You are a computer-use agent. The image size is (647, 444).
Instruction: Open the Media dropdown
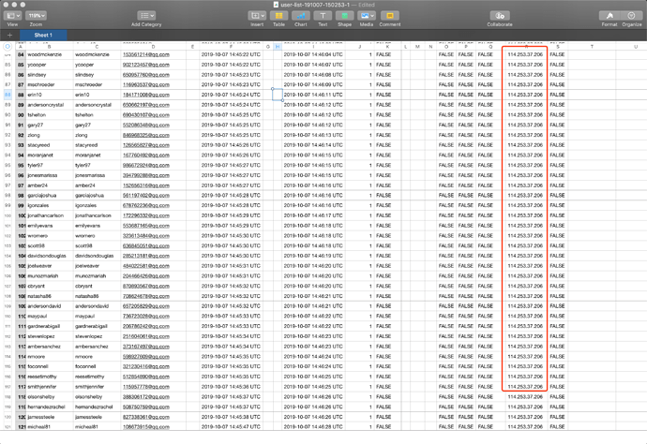tap(367, 16)
